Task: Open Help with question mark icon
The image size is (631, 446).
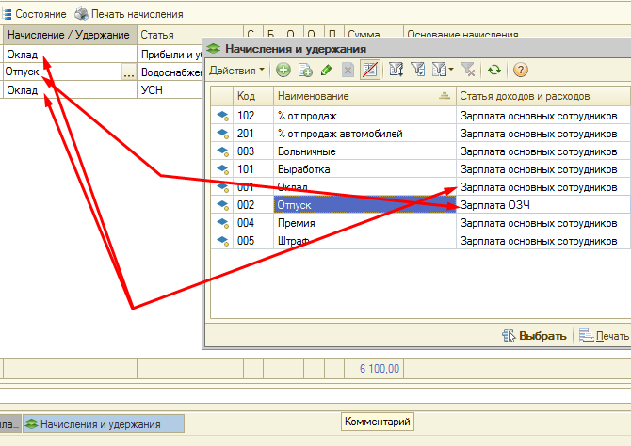Action: click(520, 71)
